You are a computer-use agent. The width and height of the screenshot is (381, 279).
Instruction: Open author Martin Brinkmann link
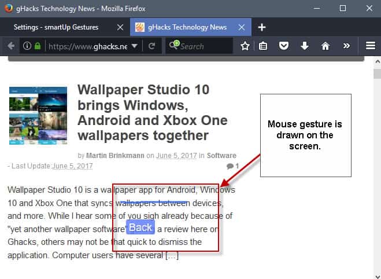pos(115,156)
